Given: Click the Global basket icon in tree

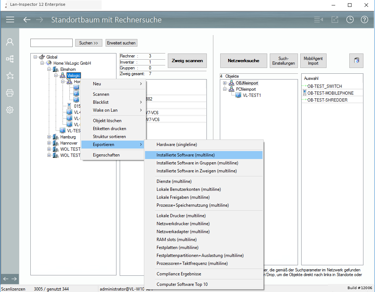Looking at the screenshot, I should click(x=42, y=57).
